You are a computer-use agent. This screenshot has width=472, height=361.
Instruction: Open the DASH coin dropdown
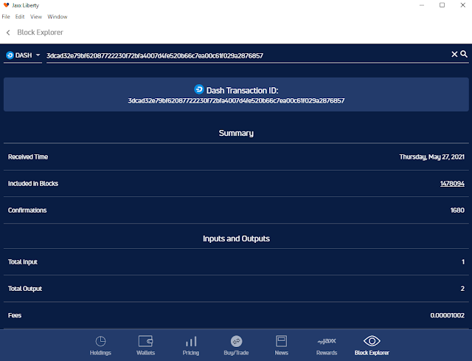pyautogui.click(x=23, y=55)
